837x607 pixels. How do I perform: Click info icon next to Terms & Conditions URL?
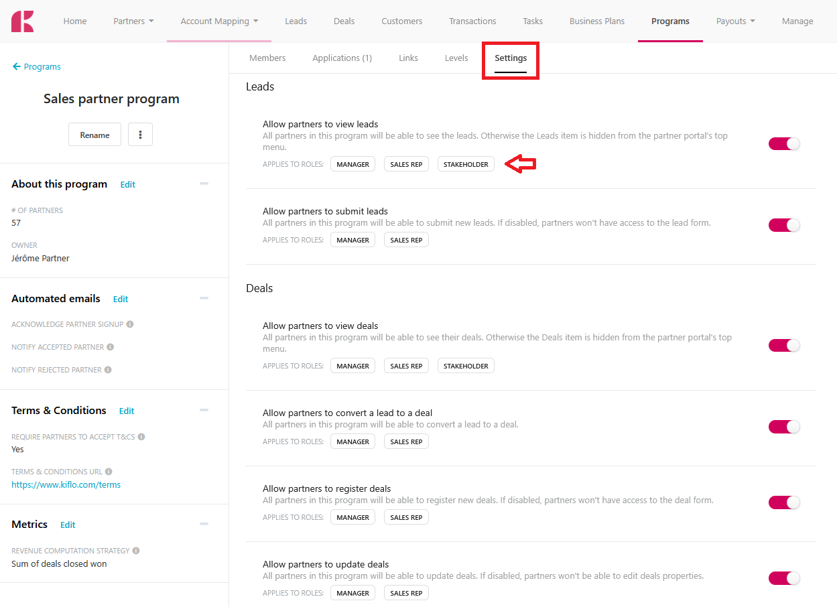109,472
